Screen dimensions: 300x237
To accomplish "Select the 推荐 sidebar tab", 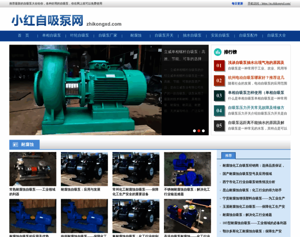I will click(229, 156).
